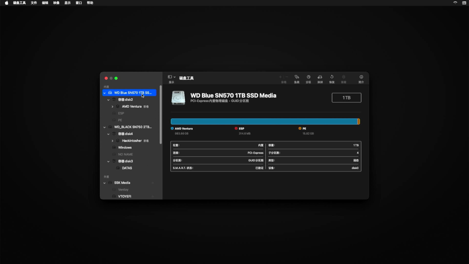Open Control Center from the menu bar
The image size is (469, 264).
(464, 3)
